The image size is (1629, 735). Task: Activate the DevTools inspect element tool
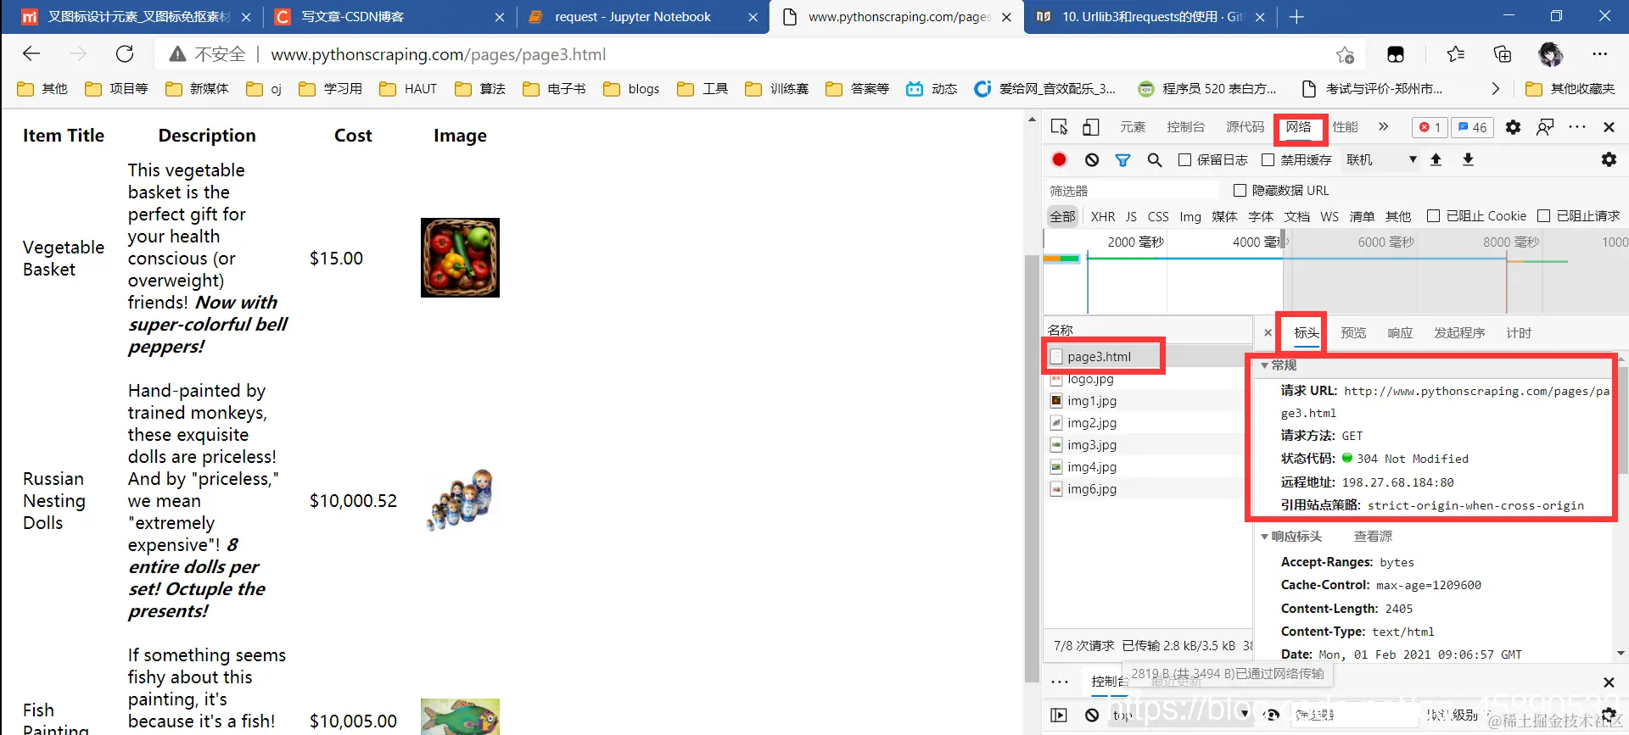(1059, 127)
